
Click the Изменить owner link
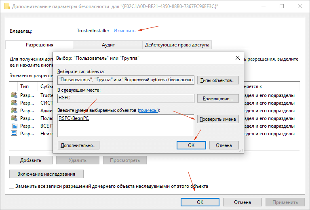coord(124,31)
